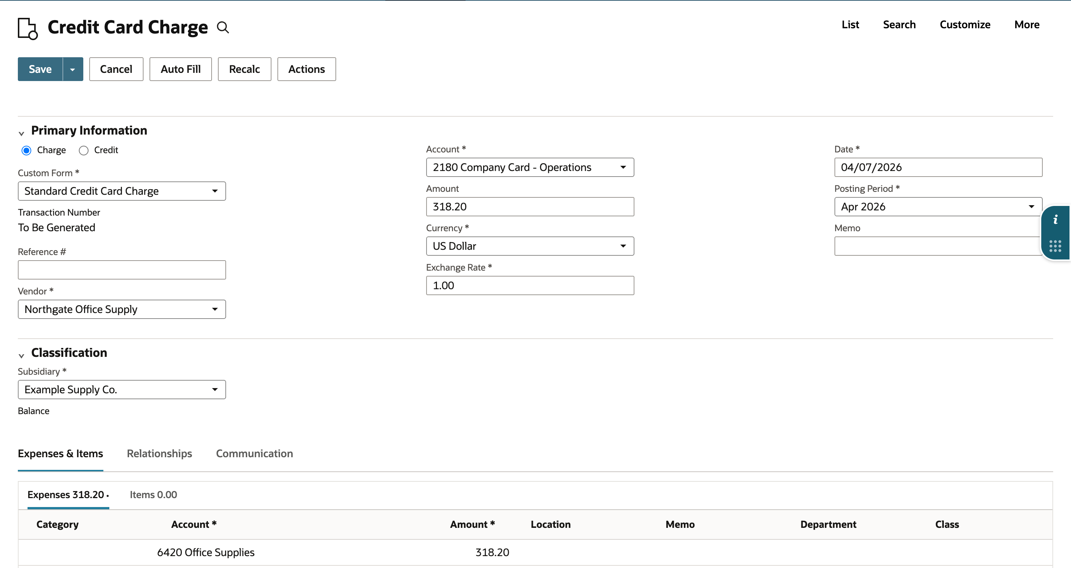Click the Recalc button
Image resolution: width=1071 pixels, height=568 pixels.
(x=244, y=69)
